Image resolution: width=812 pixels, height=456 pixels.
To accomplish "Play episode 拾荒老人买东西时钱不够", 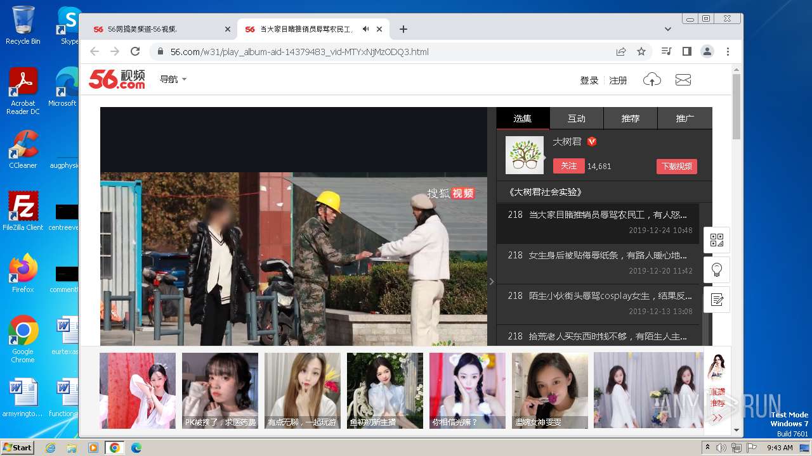I will [598, 336].
